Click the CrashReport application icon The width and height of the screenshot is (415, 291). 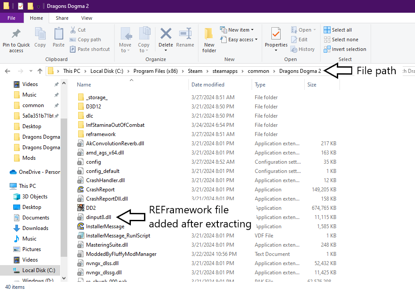[x=81, y=190]
